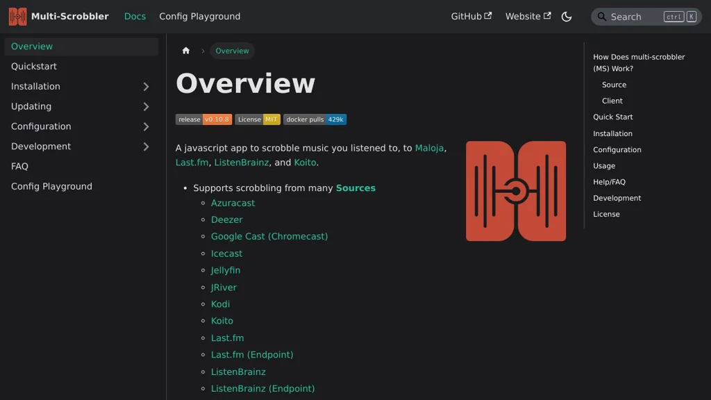The height and width of the screenshot is (400, 711).
Task: Follow the Maloja link
Action: (429, 148)
